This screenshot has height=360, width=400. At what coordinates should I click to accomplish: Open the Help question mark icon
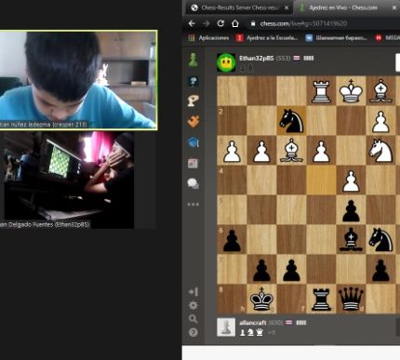click(193, 332)
